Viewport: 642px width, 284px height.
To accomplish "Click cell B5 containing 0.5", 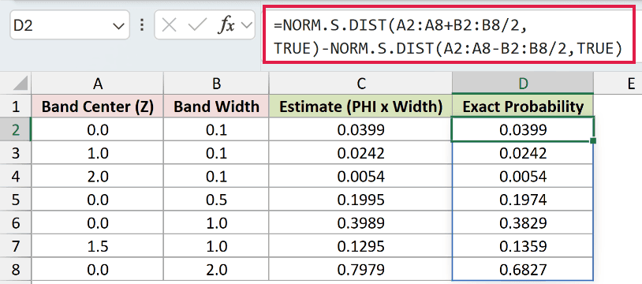I will point(216,200).
